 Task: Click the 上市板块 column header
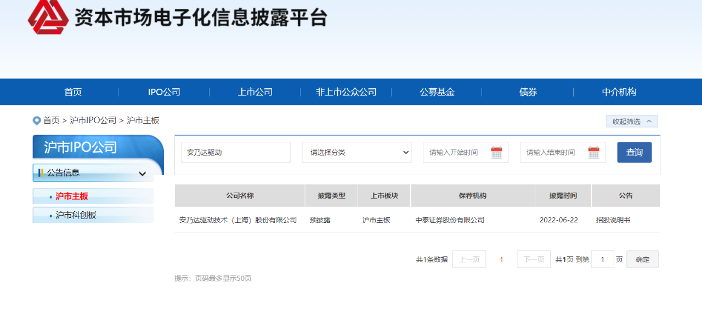(384, 195)
